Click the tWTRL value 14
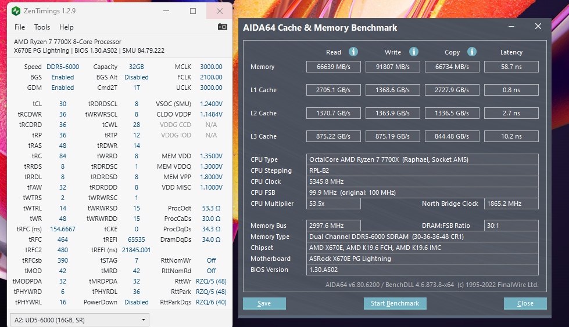 point(63,208)
